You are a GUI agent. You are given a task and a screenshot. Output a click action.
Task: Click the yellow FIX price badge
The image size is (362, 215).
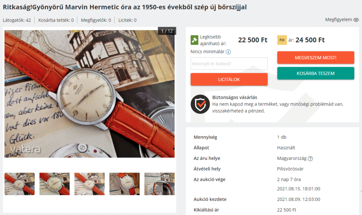pos(282,40)
